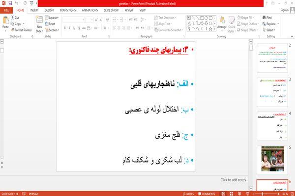Align text right

coord(123,28)
